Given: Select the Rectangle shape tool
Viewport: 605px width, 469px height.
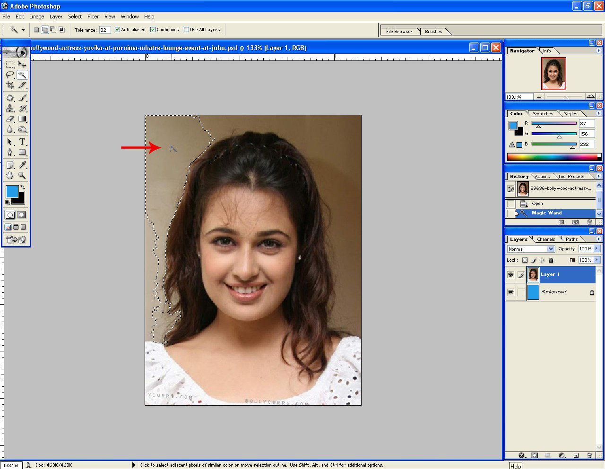Looking at the screenshot, I should pos(22,152).
